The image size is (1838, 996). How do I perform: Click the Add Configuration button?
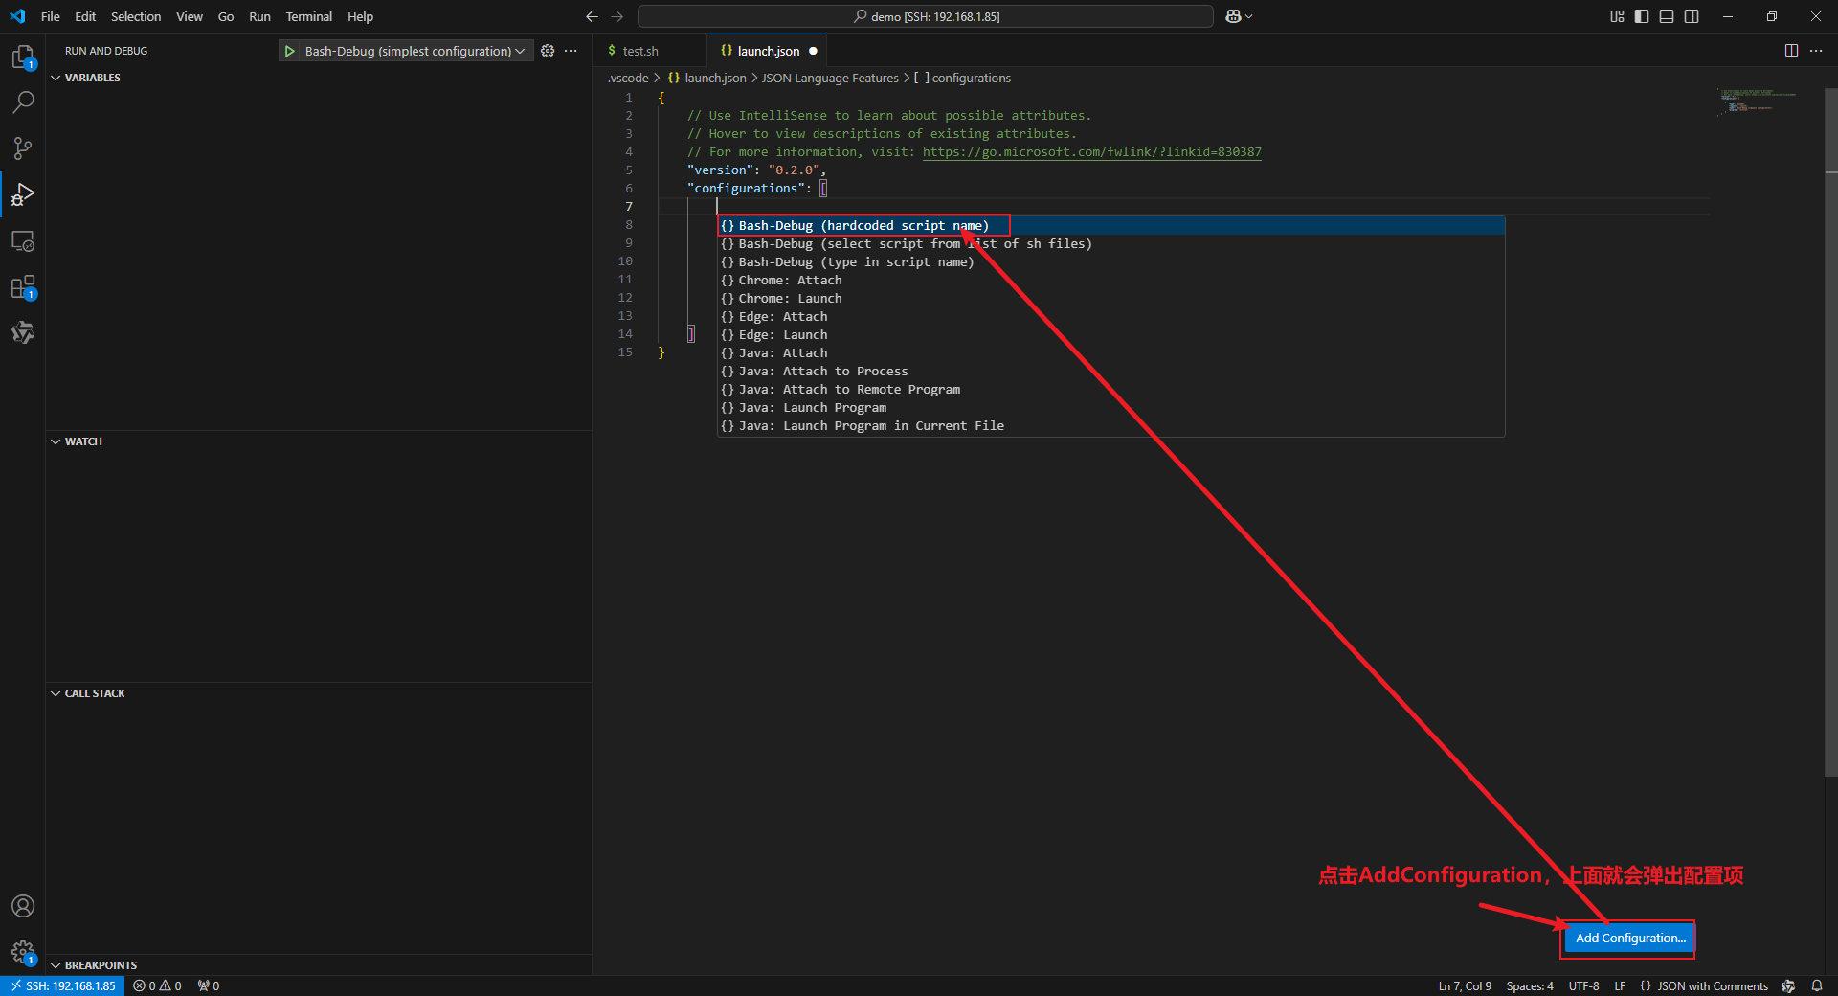click(x=1630, y=938)
